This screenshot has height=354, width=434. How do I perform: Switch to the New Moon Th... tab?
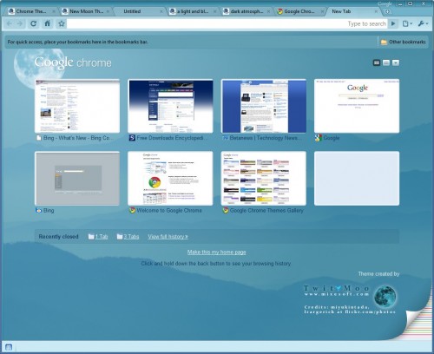click(86, 11)
